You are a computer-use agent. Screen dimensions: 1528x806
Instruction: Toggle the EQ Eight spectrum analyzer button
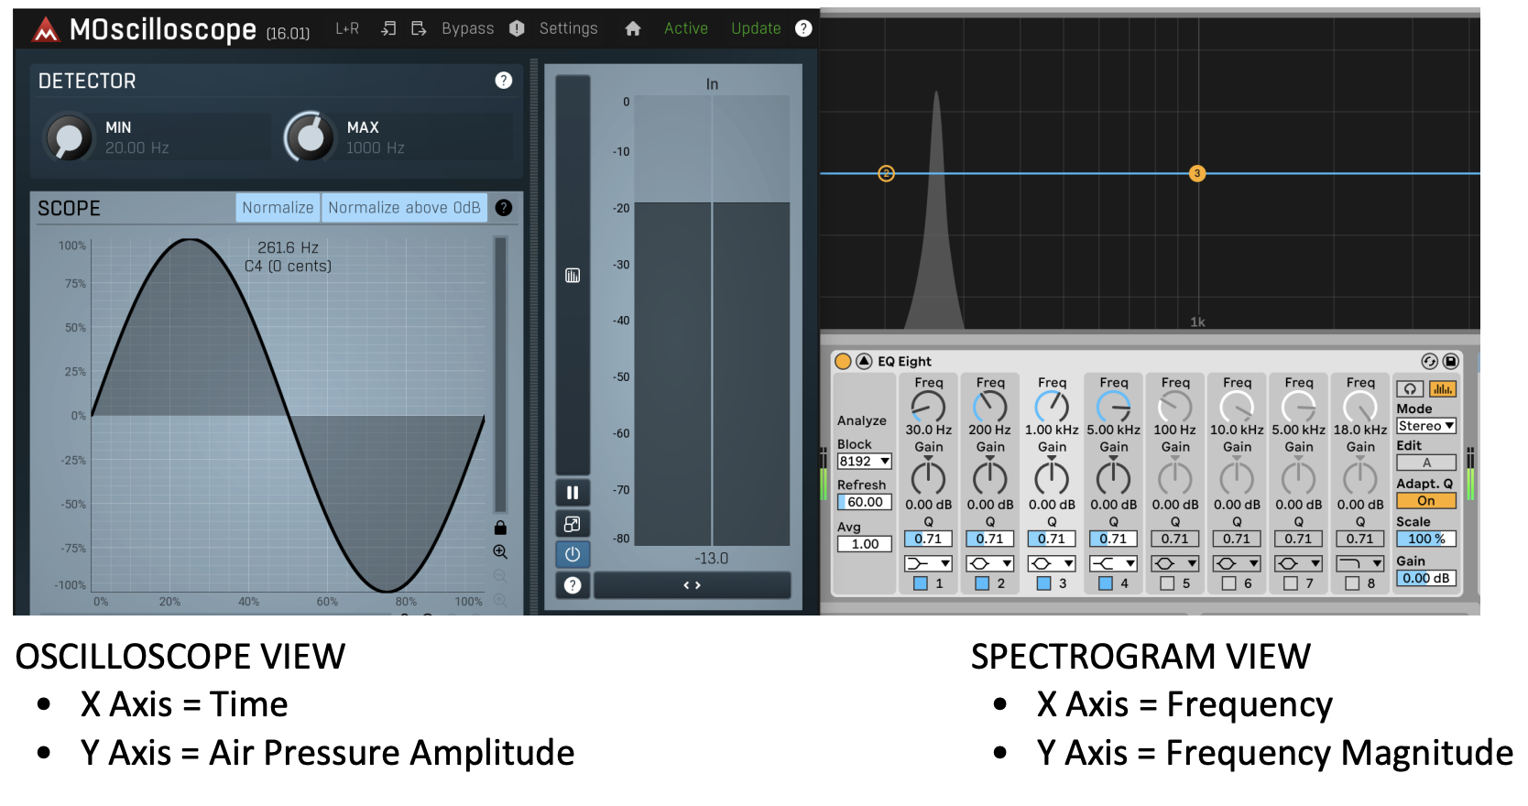1443,389
